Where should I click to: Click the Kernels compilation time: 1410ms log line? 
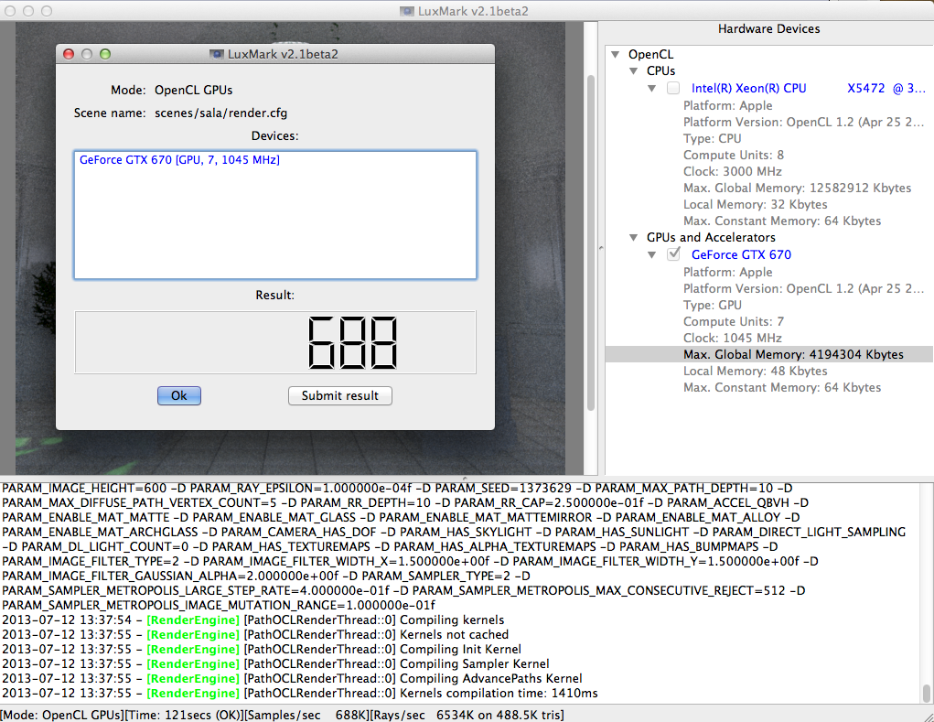[300, 694]
